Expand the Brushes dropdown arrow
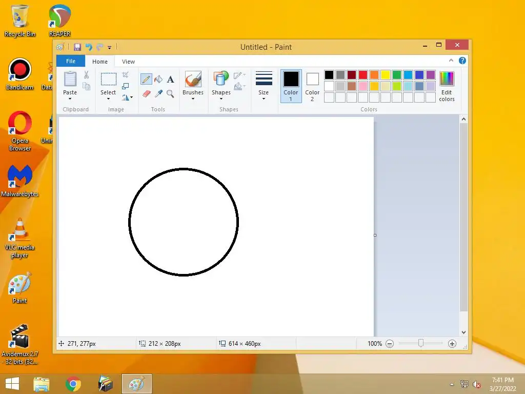 point(193,99)
